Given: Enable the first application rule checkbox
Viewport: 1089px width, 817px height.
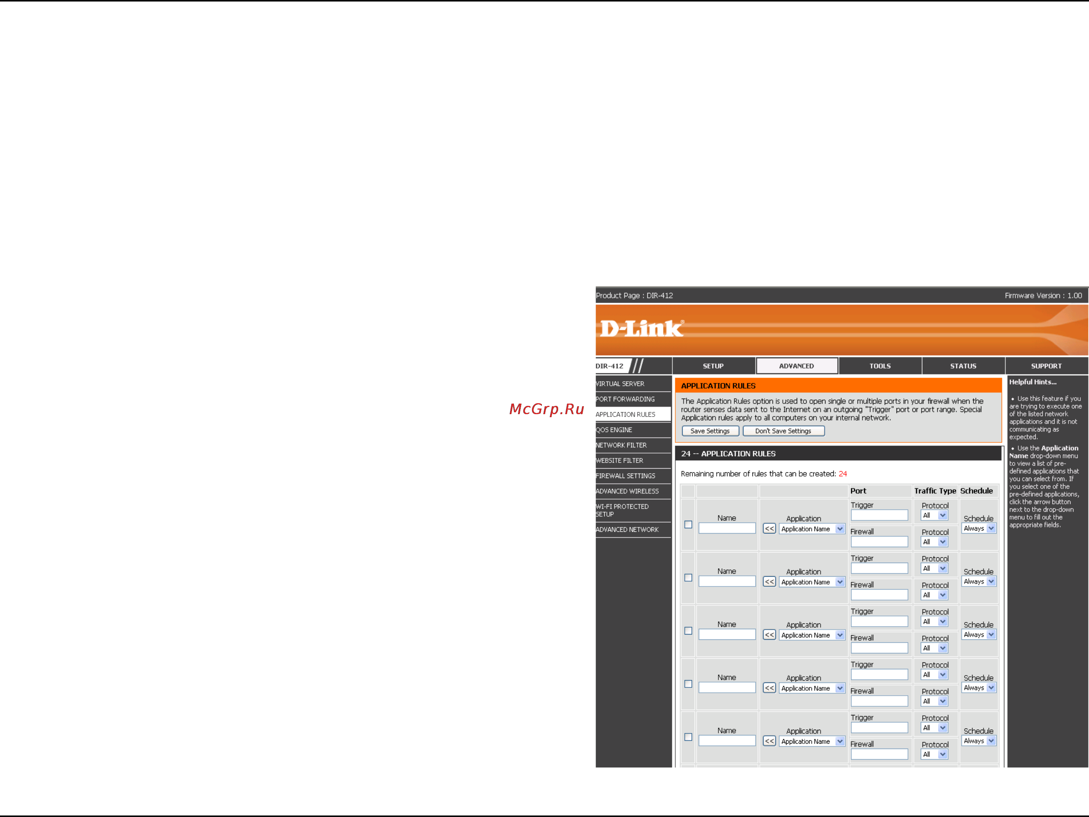Looking at the screenshot, I should 688,525.
